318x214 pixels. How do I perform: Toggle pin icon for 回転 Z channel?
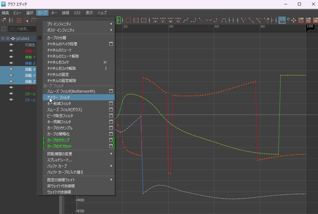click(x=11, y=81)
